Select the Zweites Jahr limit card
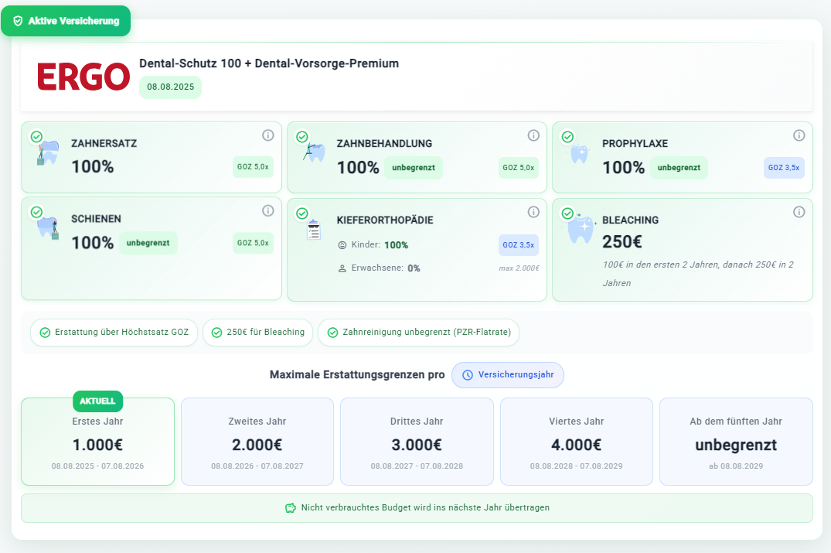831x553 pixels. point(257,442)
